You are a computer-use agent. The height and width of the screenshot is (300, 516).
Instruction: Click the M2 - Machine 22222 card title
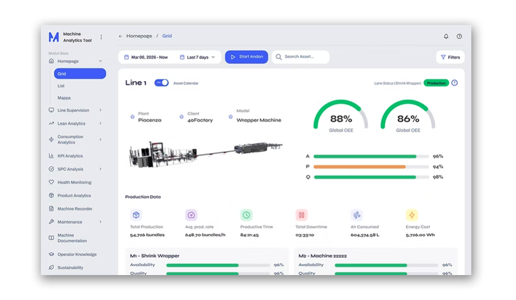point(322,256)
